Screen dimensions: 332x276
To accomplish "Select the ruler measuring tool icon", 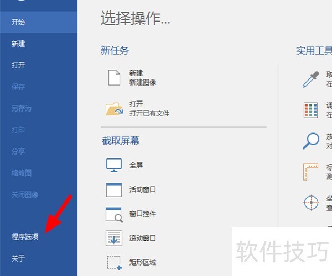I will [x=310, y=172].
